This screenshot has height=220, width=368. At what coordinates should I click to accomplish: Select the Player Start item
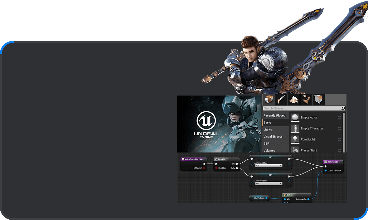308,150
